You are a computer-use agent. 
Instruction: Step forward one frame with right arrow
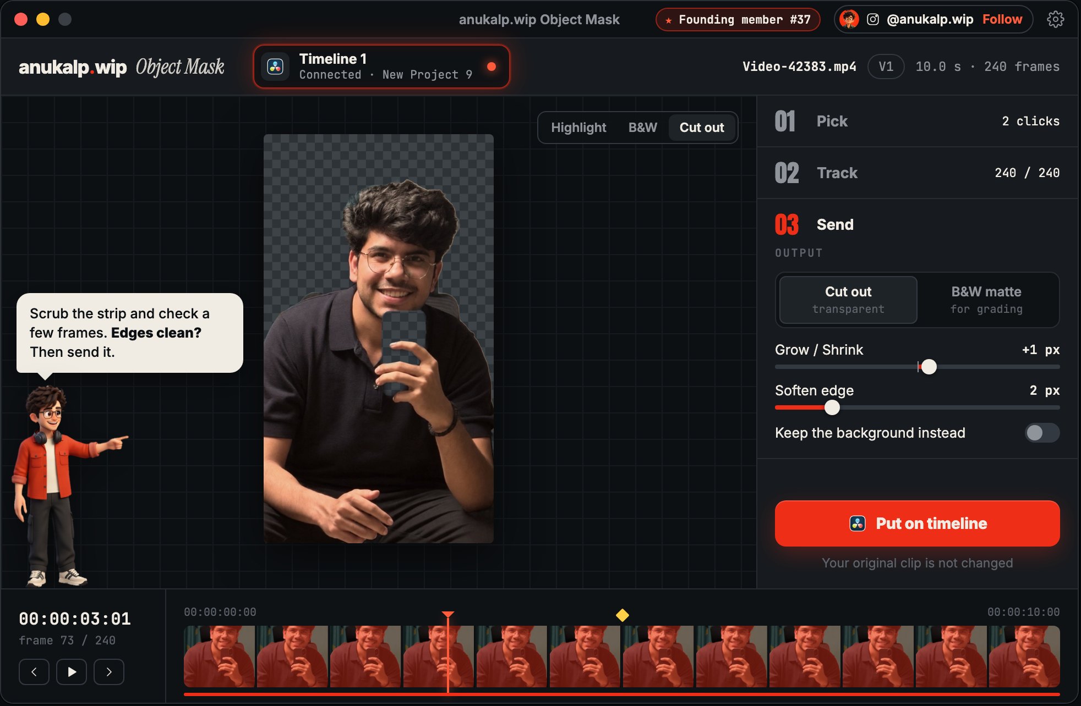[x=109, y=672]
